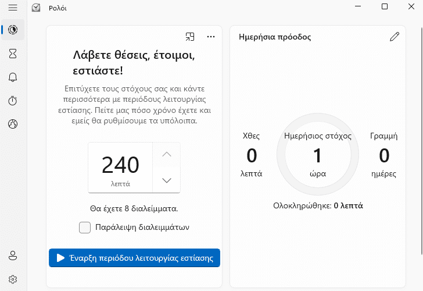
Task: Select the Focus sessions sidebar icon
Action: 13,30
